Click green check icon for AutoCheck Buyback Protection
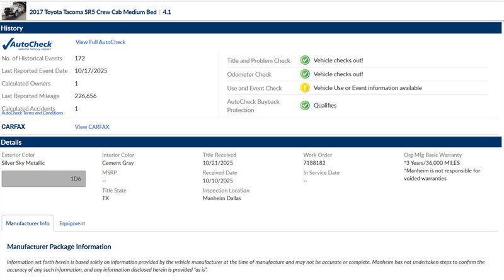This screenshot has width=504, height=280. coord(305,105)
